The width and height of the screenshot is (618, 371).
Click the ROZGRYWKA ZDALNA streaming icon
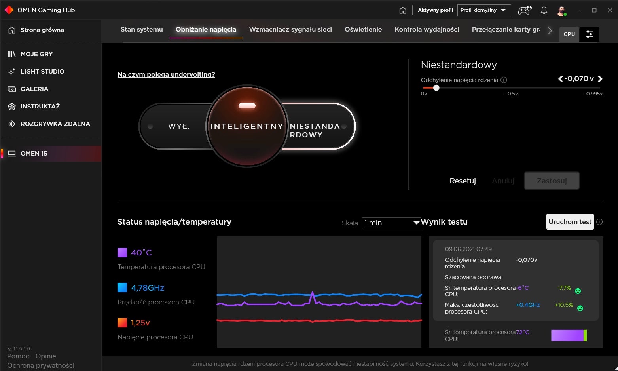[x=12, y=124]
